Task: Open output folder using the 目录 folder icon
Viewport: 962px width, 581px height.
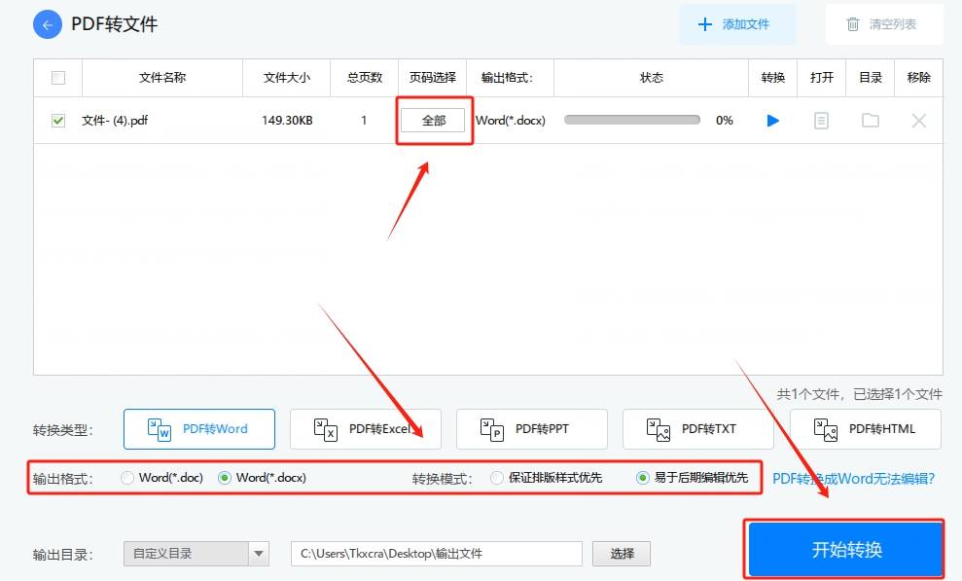Action: (x=870, y=120)
